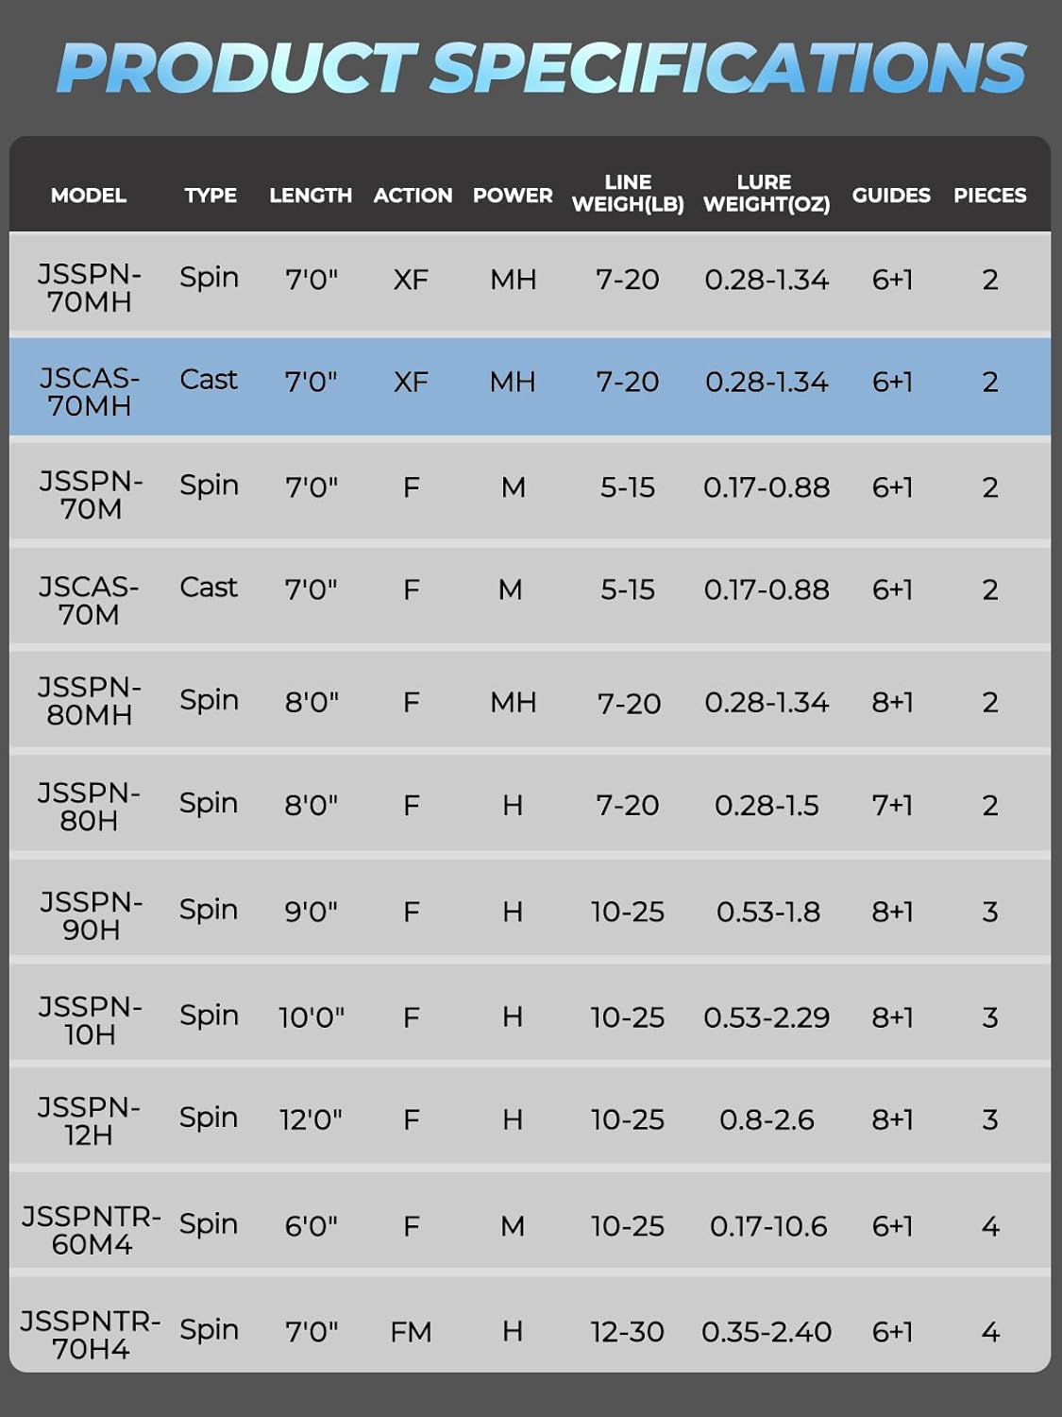Image resolution: width=1062 pixels, height=1417 pixels.
Task: Click the JSSPN-12H model cell
Action: [90, 1121]
